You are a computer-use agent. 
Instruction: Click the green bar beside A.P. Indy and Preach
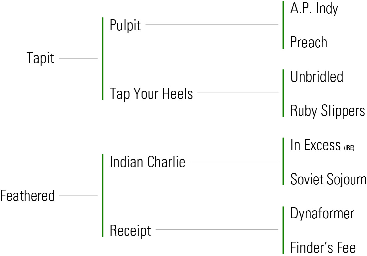283,25
